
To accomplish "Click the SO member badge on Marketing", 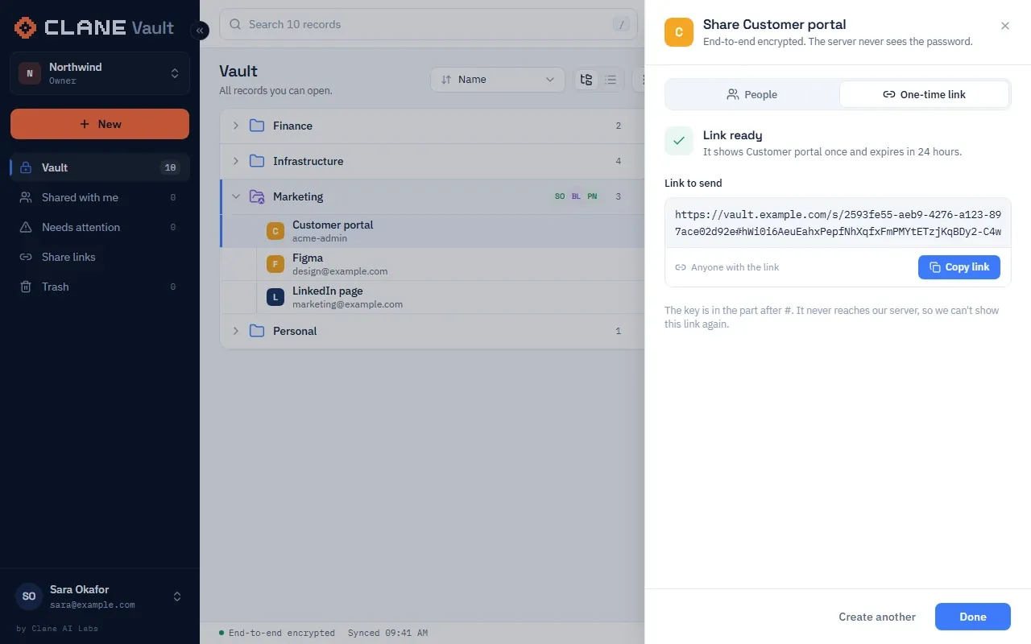I will tap(560, 196).
